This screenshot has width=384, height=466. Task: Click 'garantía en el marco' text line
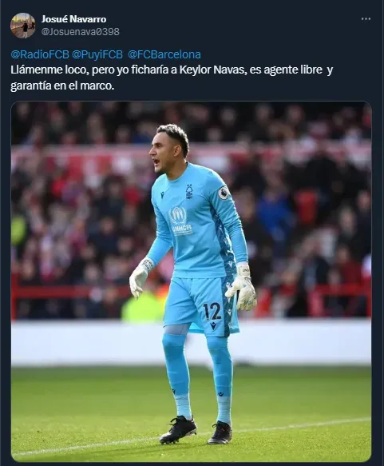click(62, 86)
